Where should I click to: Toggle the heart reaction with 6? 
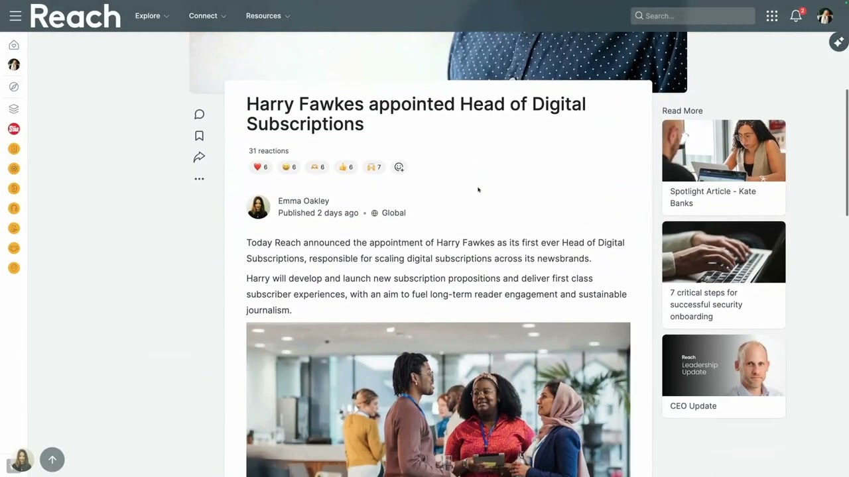pyautogui.click(x=261, y=167)
